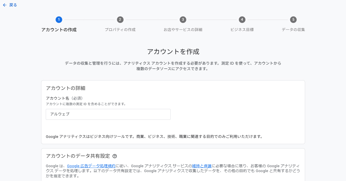
Task: Click the アカウント名（必須） field label
Action: (x=66, y=98)
